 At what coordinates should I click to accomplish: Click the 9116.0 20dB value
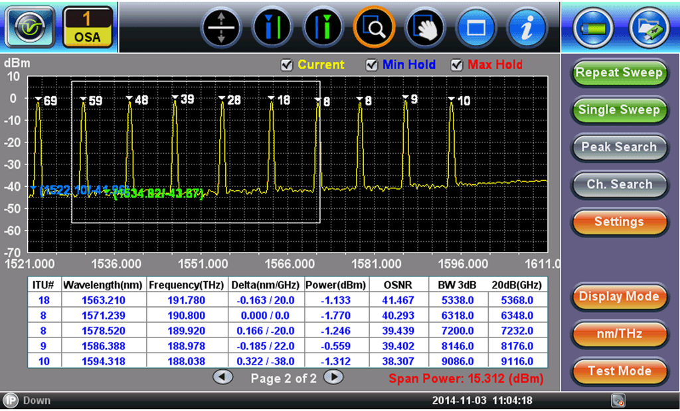click(517, 361)
